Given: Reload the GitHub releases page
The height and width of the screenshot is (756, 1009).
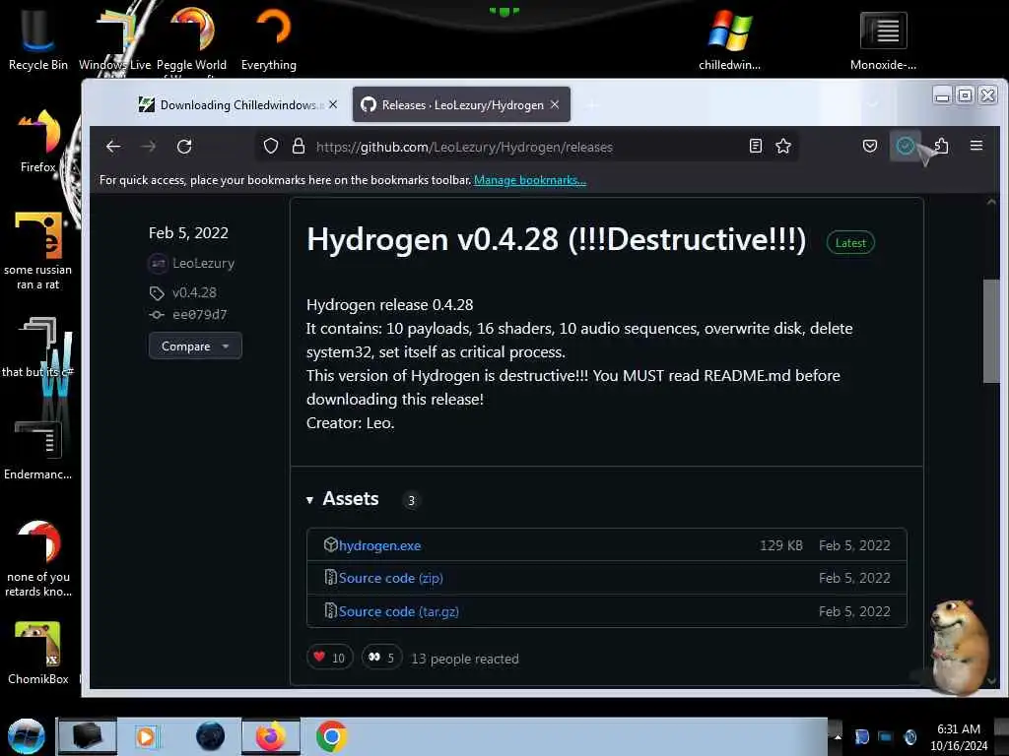Looking at the screenshot, I should (184, 147).
